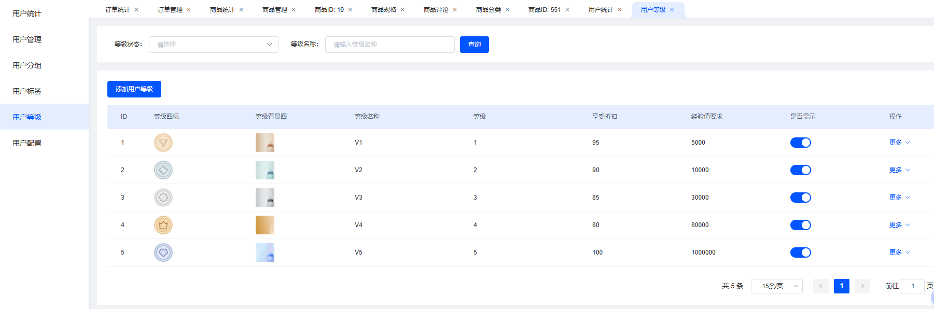Turn off display switch for V5 level
This screenshot has height=309, width=934.
(x=800, y=252)
